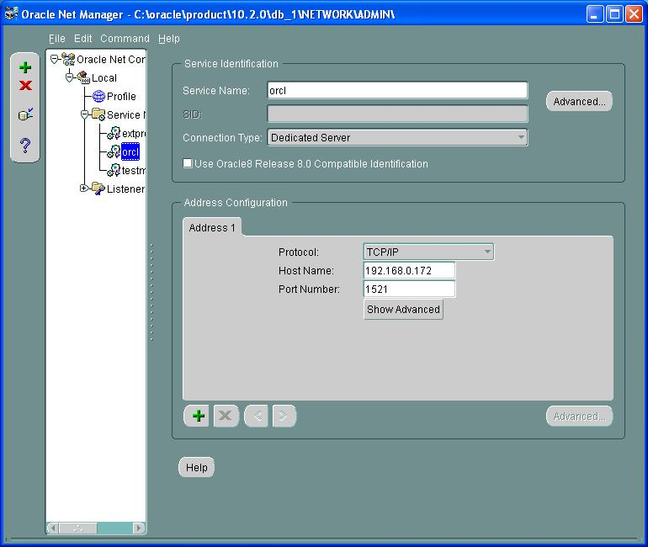The height and width of the screenshot is (547, 648).
Task: Minimize the Oracle Net Manager window
Action: tap(595, 14)
